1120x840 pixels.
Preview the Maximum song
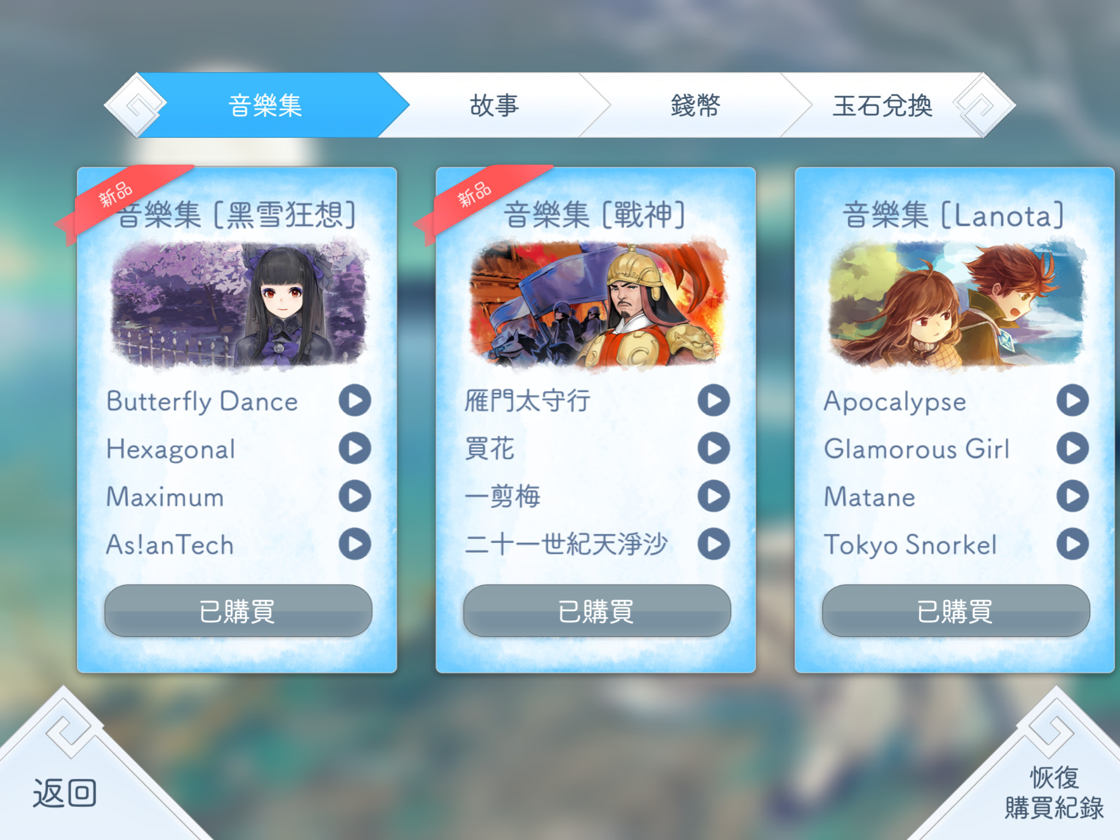355,496
